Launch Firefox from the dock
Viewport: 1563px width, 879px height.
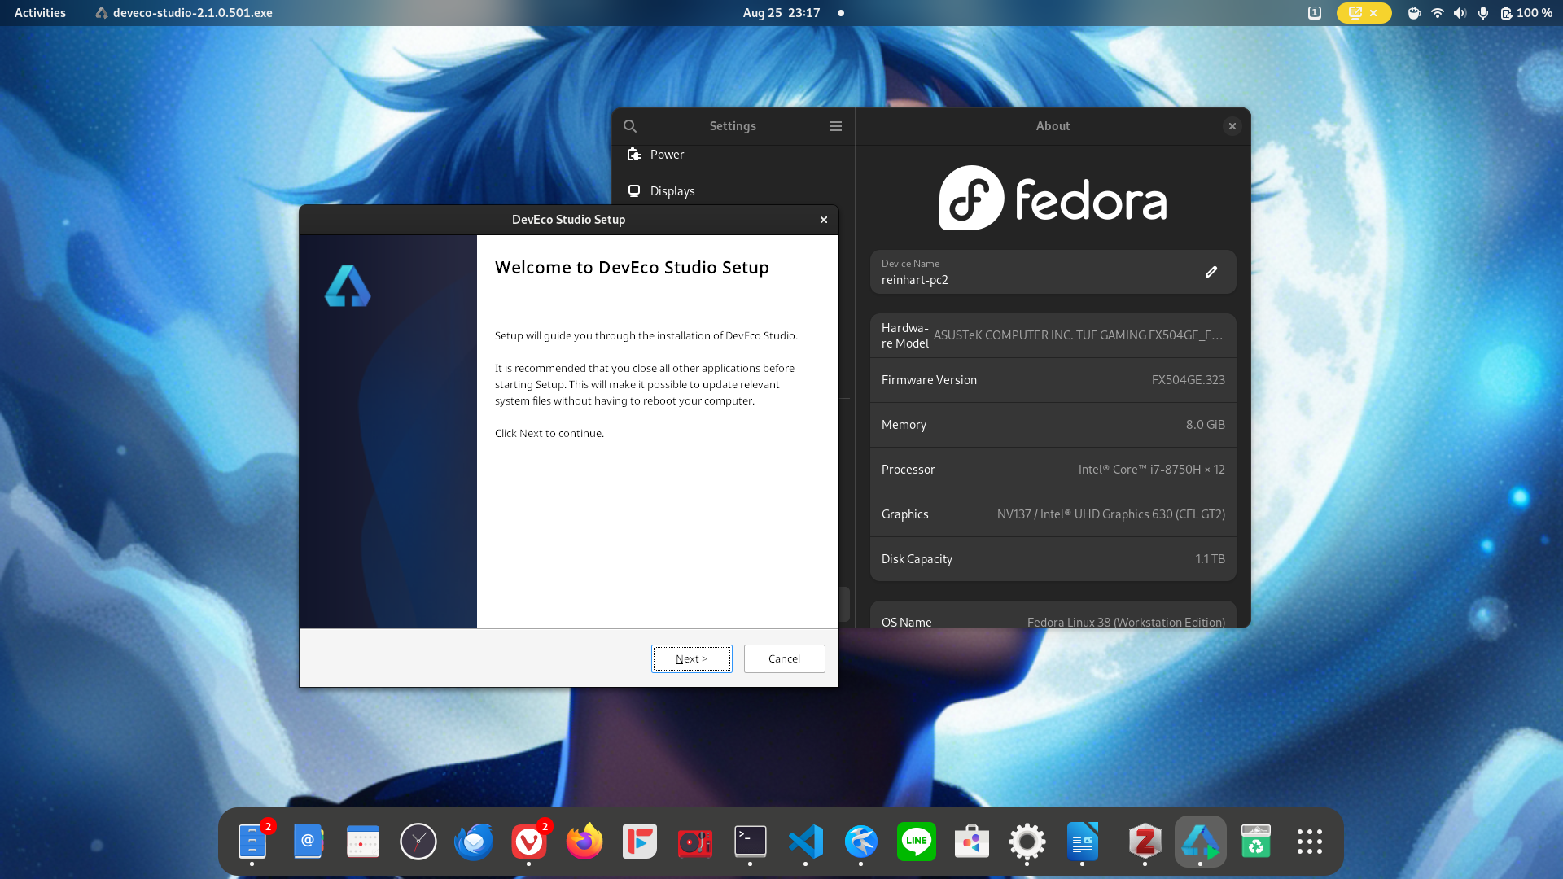[x=584, y=842]
